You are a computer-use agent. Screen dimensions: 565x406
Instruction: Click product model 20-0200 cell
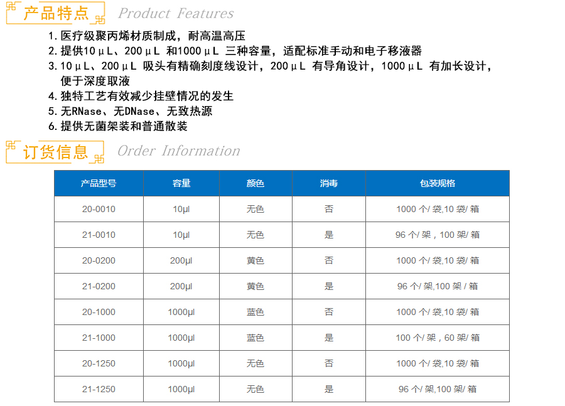[x=99, y=260]
